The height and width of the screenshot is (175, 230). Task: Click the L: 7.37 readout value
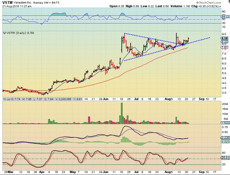[x=38, y=99]
